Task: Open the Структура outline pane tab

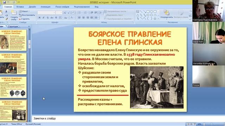Action: 13,26
